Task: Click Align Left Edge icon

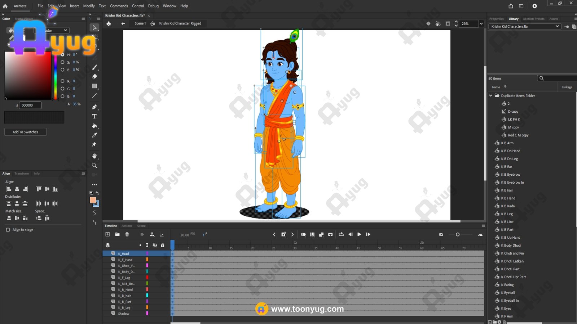Action: coord(9,189)
